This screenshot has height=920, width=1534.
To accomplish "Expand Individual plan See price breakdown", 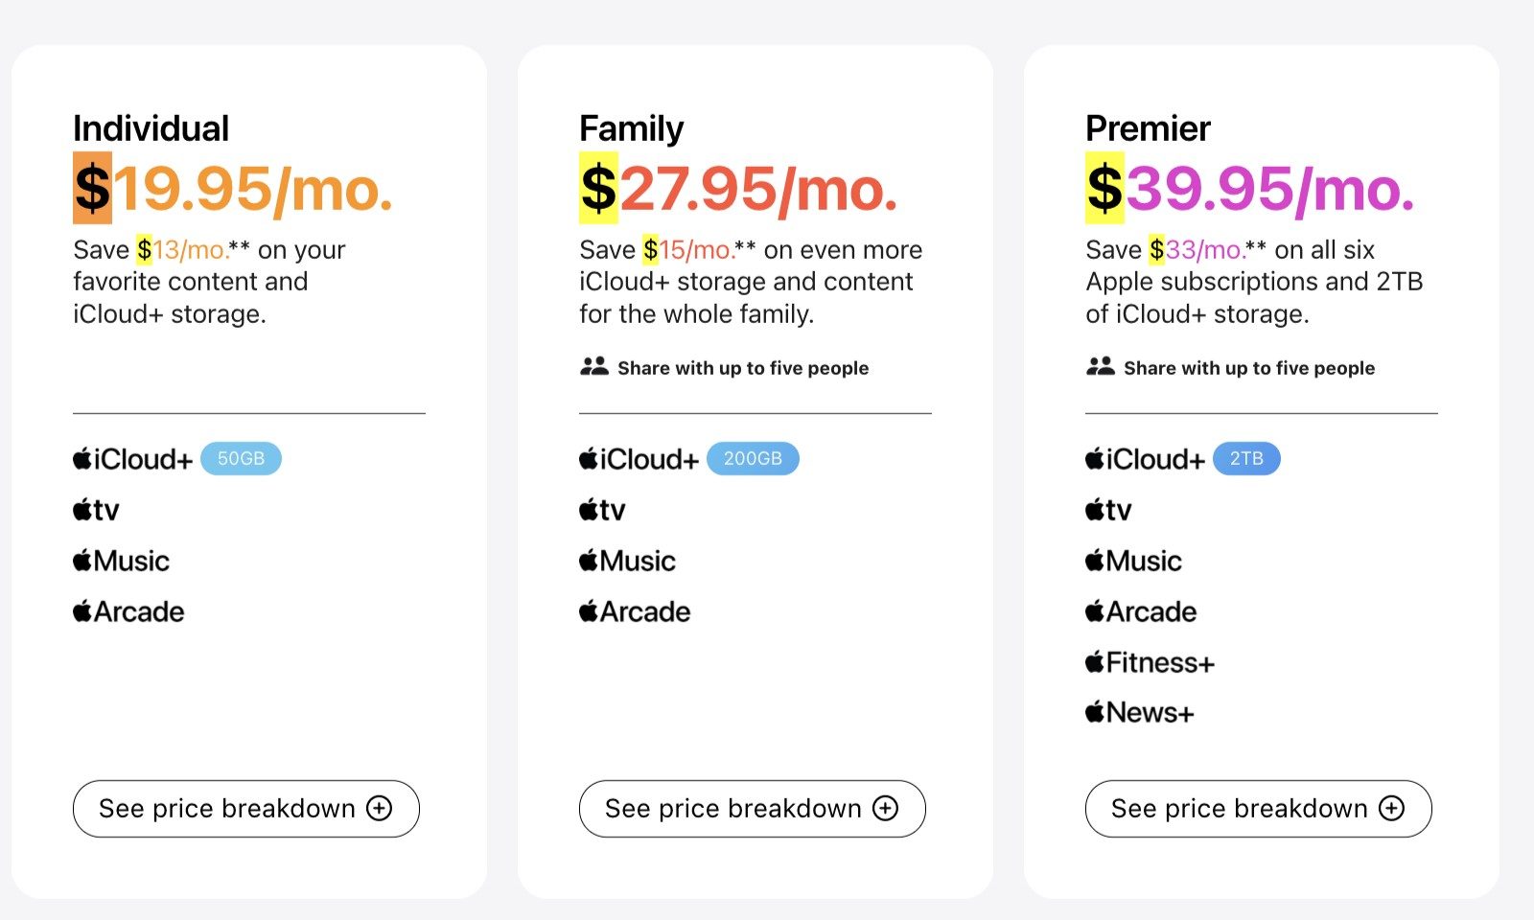I will tap(246, 809).
